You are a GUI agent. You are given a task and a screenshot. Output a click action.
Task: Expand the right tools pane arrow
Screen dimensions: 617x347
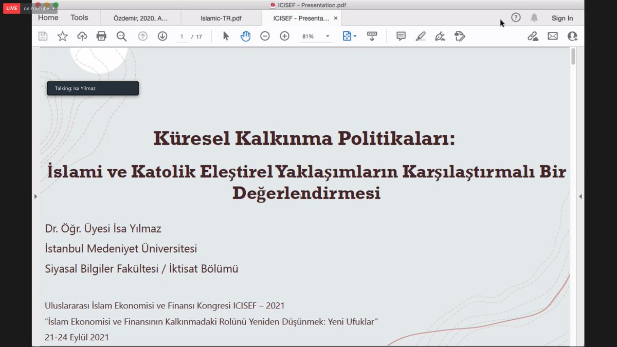pyautogui.click(x=580, y=196)
